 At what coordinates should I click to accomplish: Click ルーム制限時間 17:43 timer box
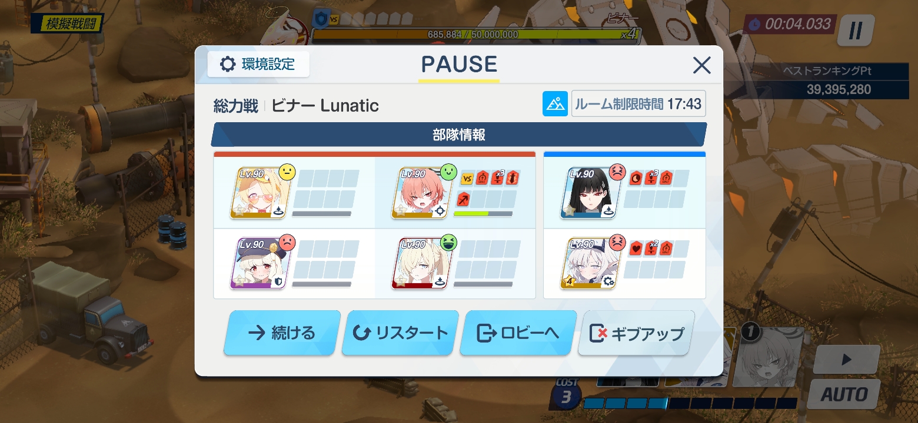[x=638, y=104]
